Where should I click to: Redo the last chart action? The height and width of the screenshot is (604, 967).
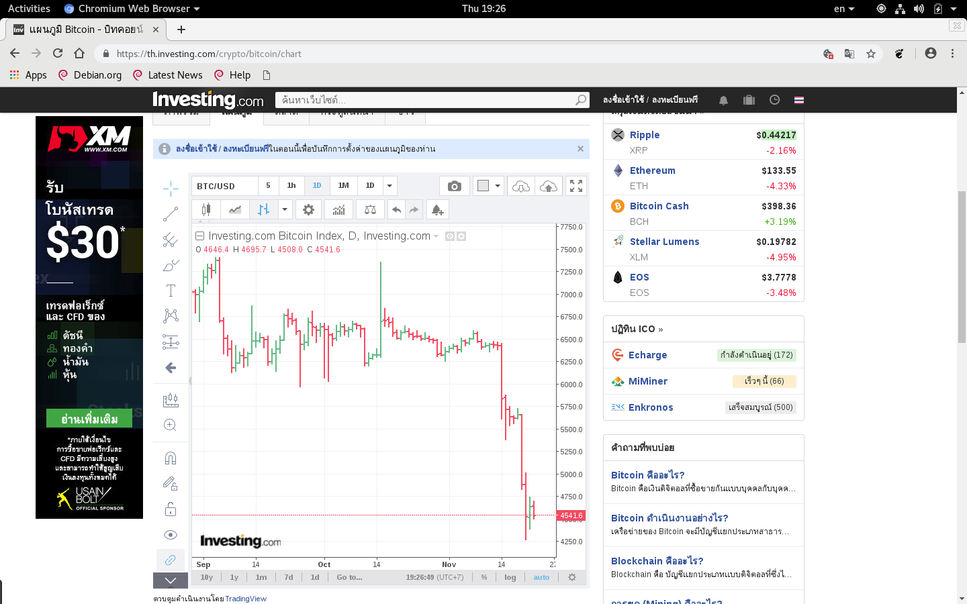(414, 210)
